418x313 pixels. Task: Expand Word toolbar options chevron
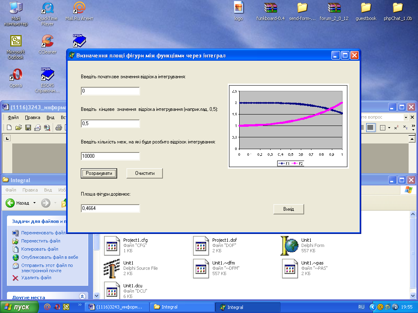(x=413, y=128)
